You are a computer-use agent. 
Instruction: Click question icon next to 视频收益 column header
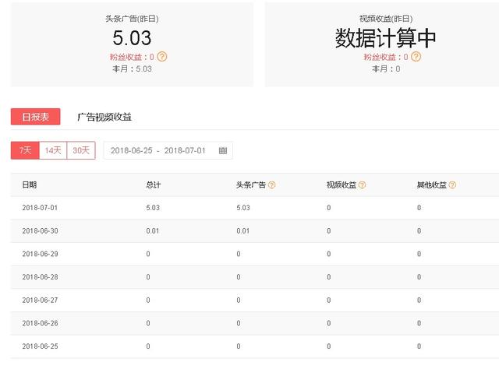[363, 185]
